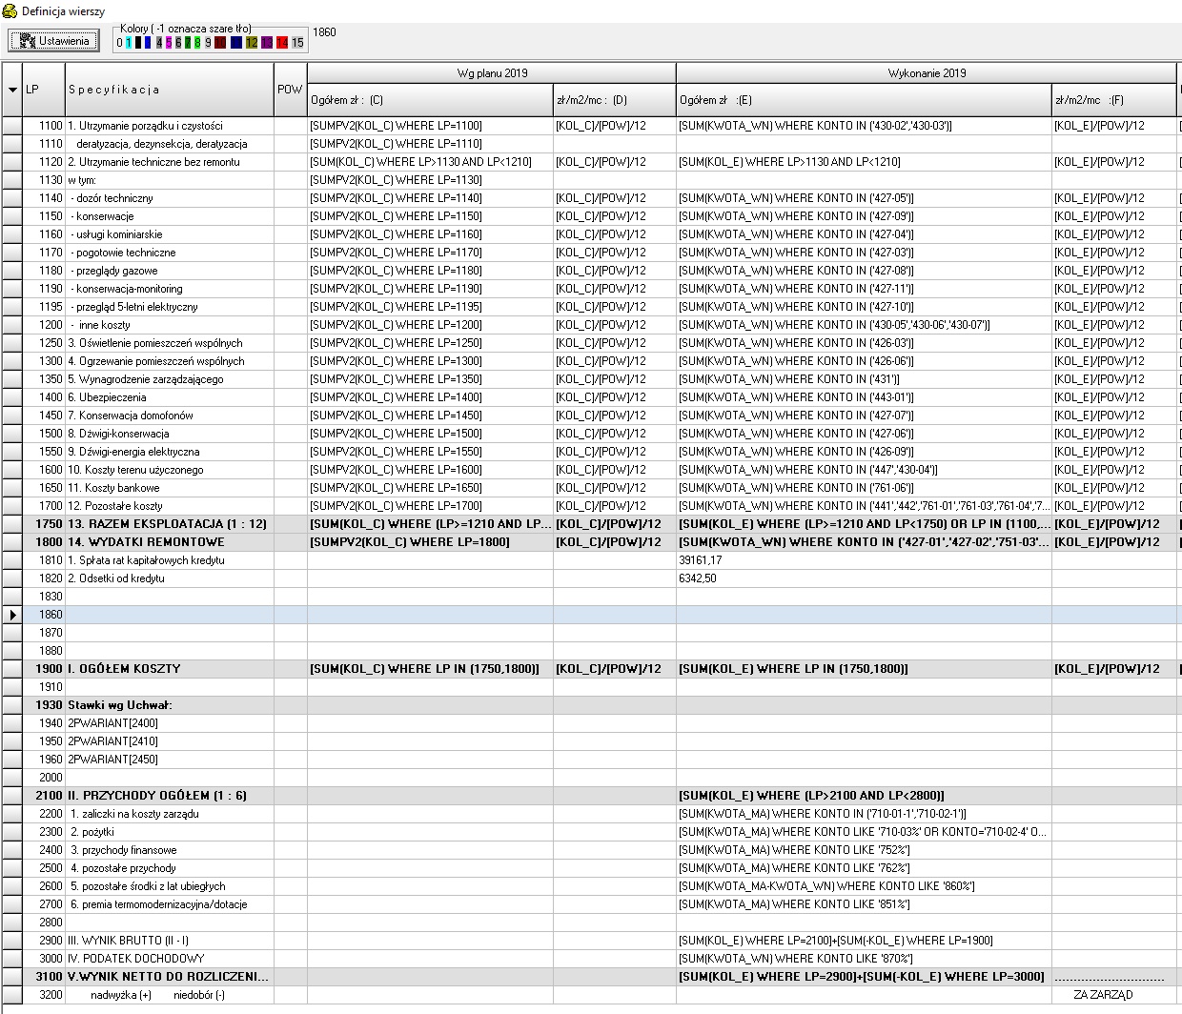This screenshot has width=1182, height=1014.
Task: Open the table header dropdown arrow
Action: click(x=12, y=90)
